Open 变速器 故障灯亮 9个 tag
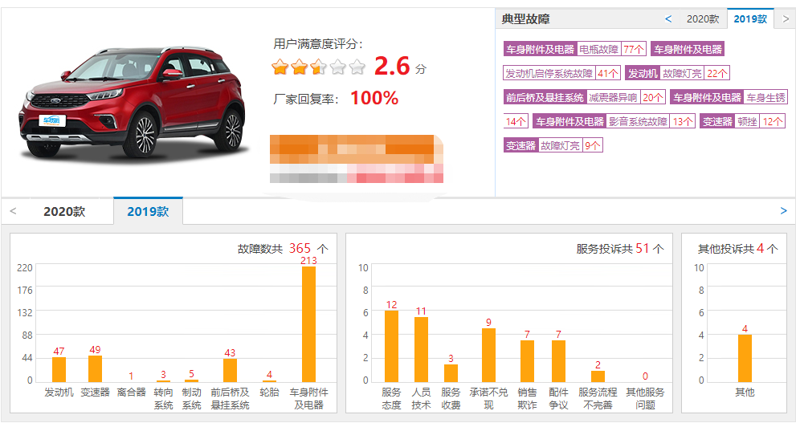This screenshot has height=423, width=796. [553, 145]
